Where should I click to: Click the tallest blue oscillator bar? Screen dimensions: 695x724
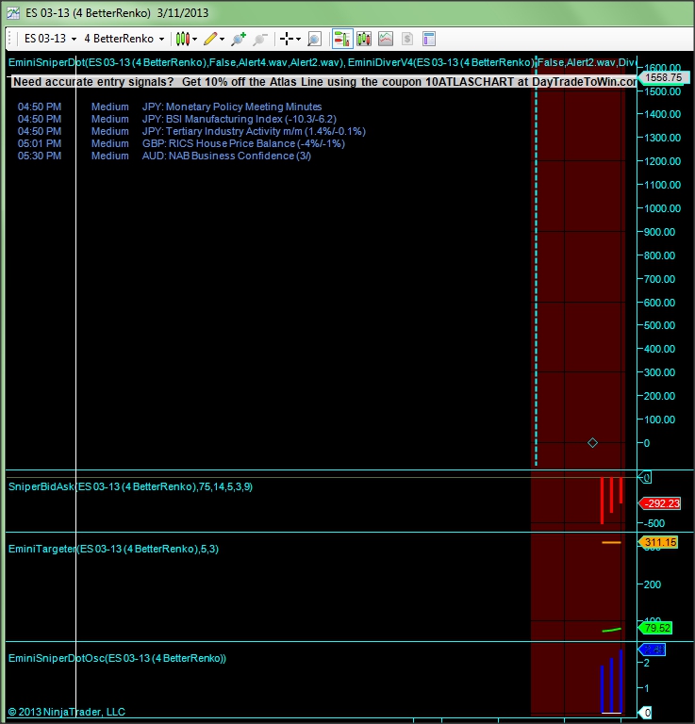click(621, 681)
